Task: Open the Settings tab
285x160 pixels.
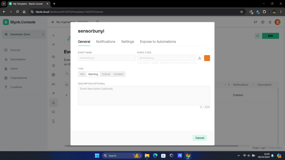Action: coord(127,42)
